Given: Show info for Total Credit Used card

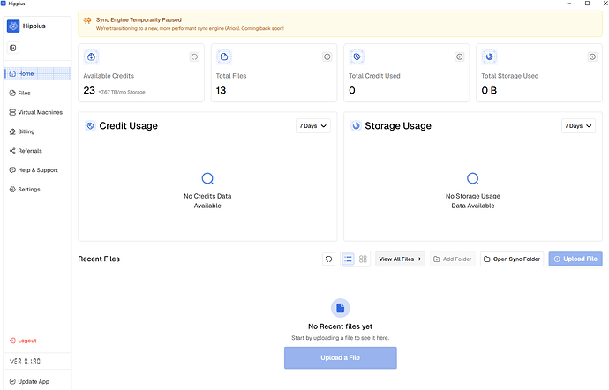Looking at the screenshot, I should (x=459, y=57).
